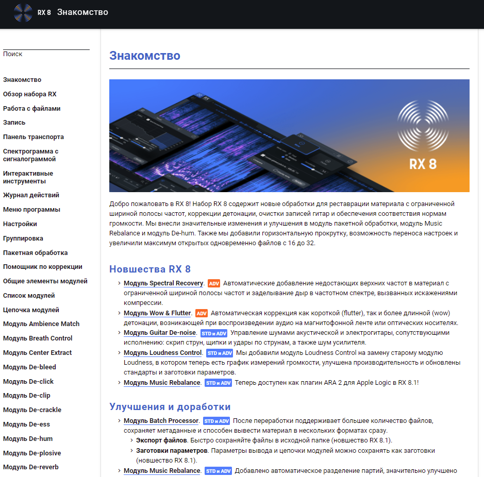The image size is (484, 477).
Task: Open Модуль De-click sidebar link
Action: coord(28,382)
